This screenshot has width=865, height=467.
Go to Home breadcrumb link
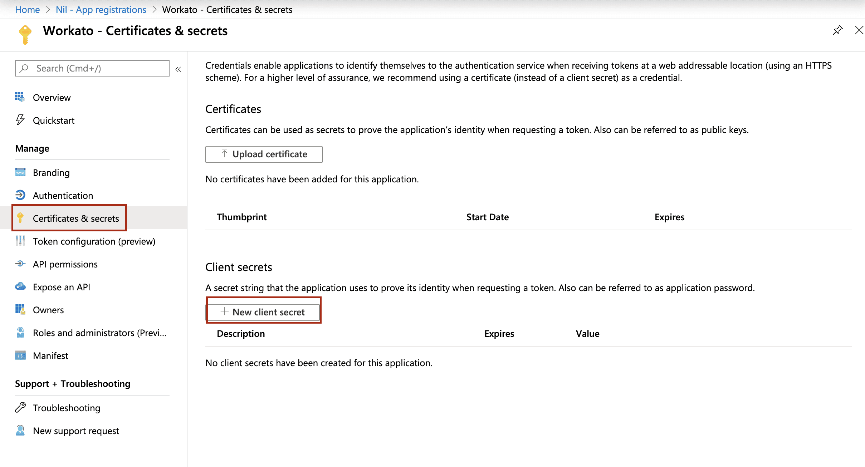27,10
